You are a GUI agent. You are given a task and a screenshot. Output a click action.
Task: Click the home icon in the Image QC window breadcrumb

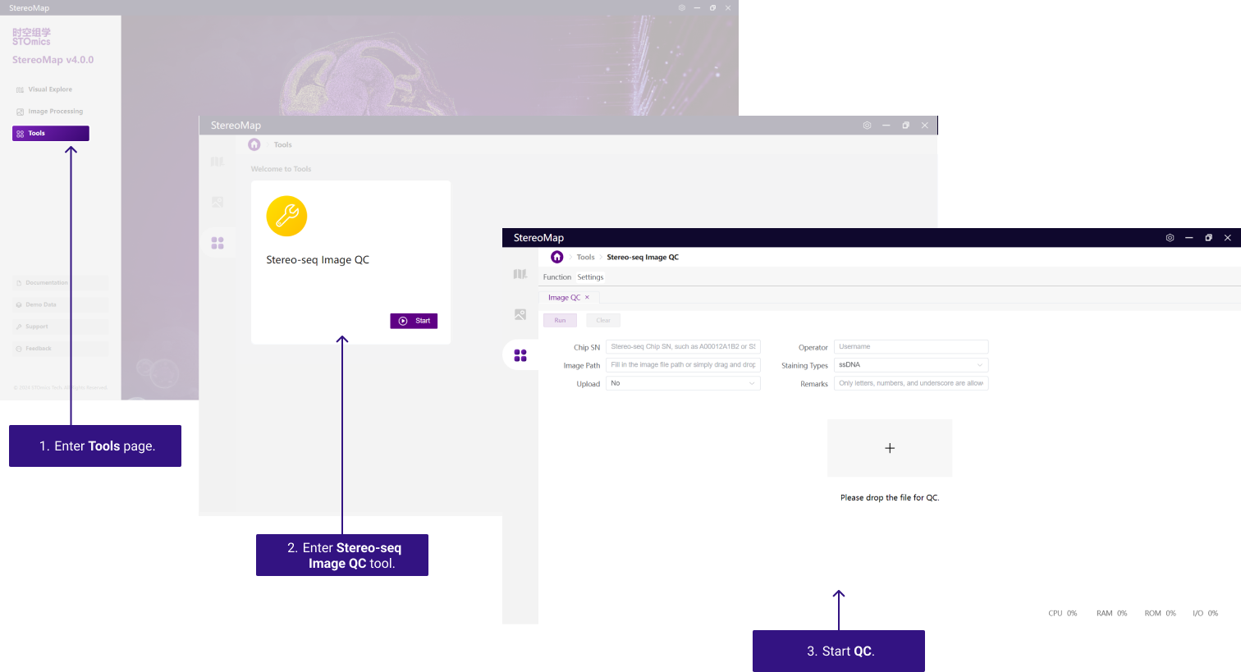pos(557,257)
